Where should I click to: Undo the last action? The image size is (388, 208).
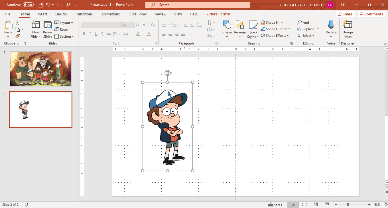pyautogui.click(x=48, y=5)
